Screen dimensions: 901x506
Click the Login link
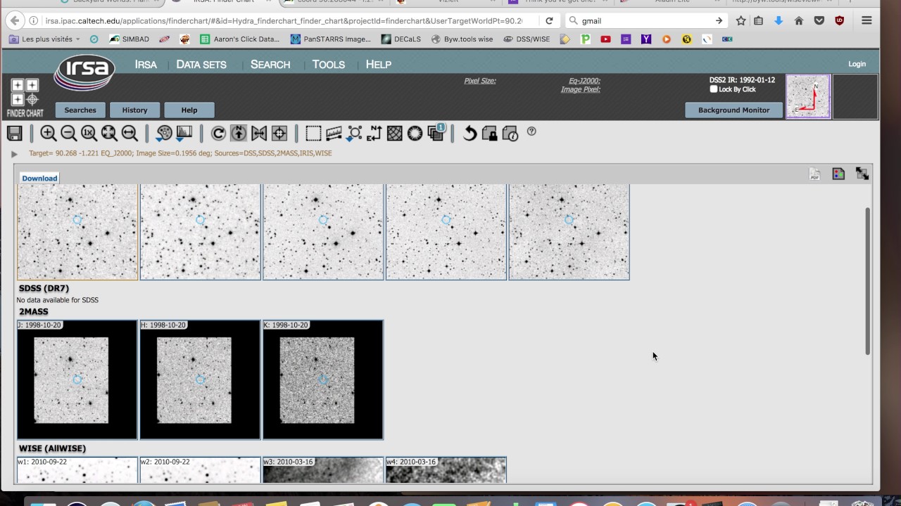coord(857,64)
